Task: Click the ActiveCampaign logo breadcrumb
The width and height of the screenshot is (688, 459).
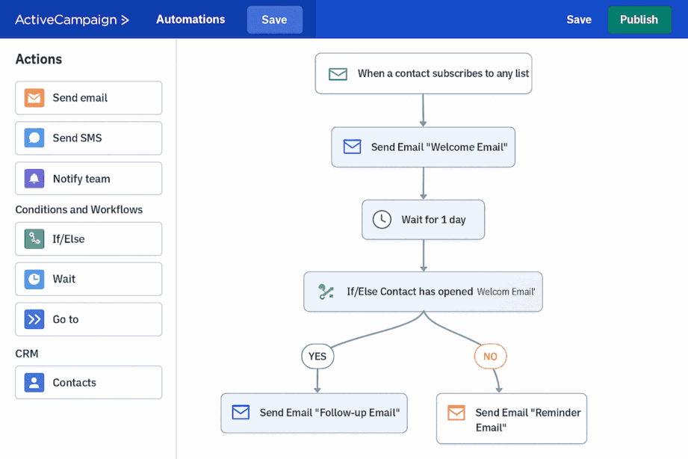Action: click(72, 19)
